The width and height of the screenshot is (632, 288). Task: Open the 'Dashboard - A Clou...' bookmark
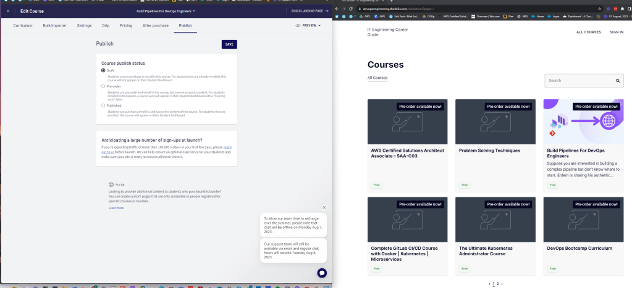(x=578, y=17)
